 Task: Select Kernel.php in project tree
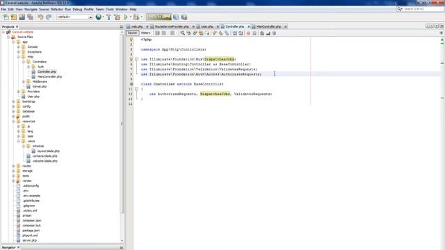point(39,87)
